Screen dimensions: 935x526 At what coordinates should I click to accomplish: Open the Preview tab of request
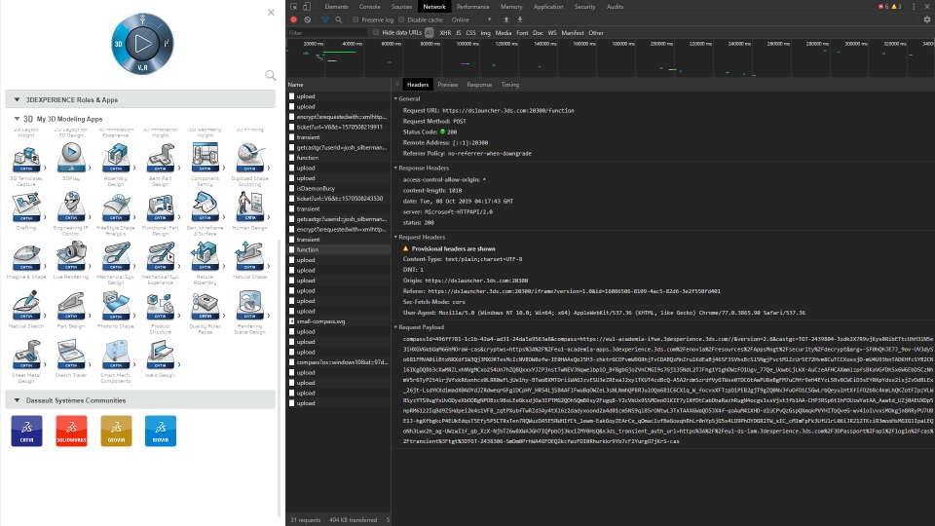[x=448, y=85]
